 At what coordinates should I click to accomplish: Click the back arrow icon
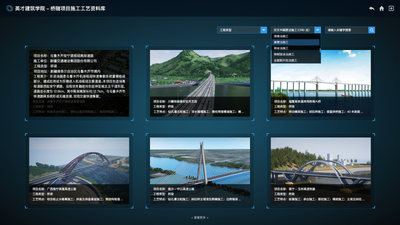coord(371,8)
